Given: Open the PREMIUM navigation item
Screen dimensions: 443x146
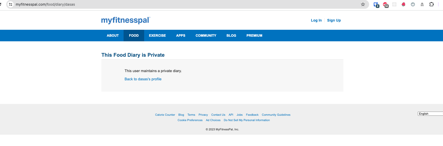Looking at the screenshot, I should click(254, 36).
